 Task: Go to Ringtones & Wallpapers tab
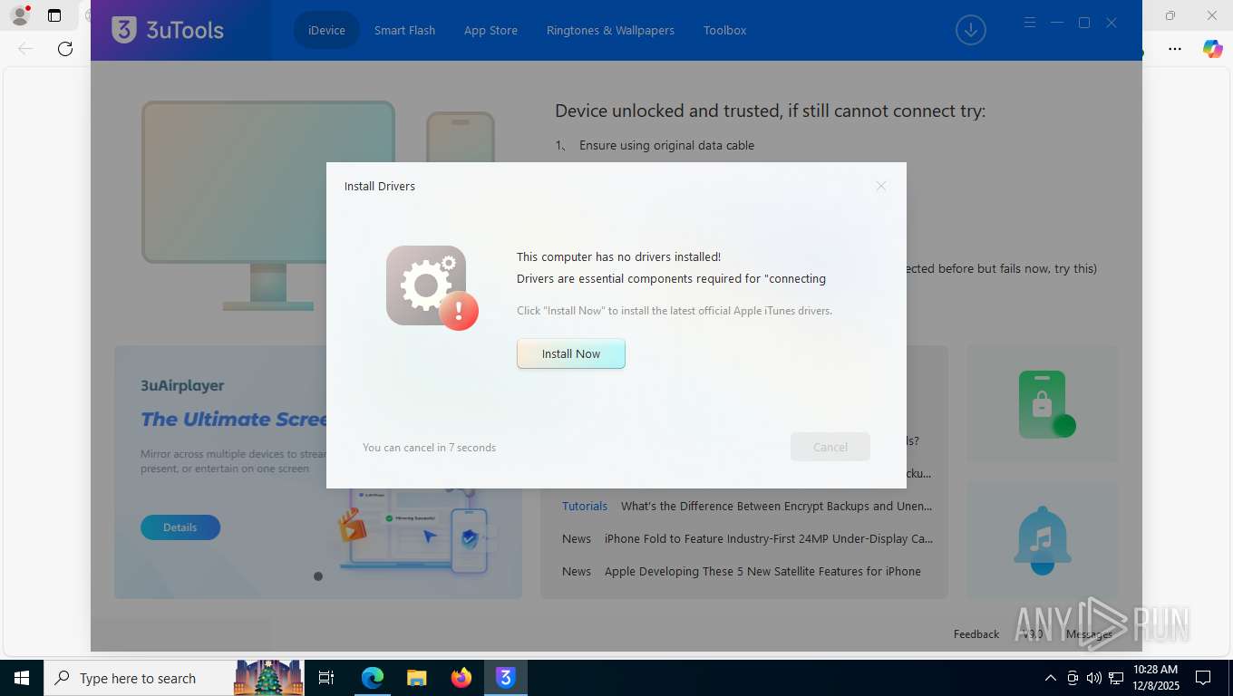610,30
